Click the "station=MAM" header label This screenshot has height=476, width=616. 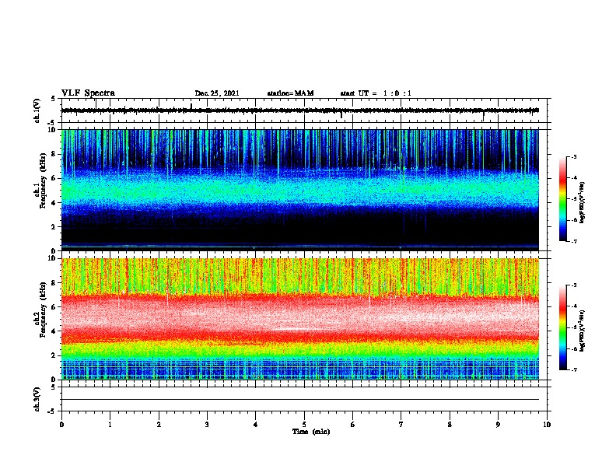(290, 93)
